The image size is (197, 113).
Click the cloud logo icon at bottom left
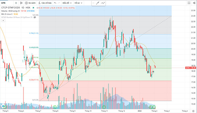(3, 106)
